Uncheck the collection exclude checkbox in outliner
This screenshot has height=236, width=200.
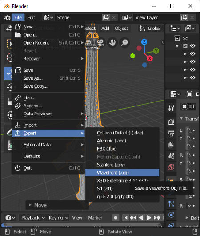[x=185, y=45]
